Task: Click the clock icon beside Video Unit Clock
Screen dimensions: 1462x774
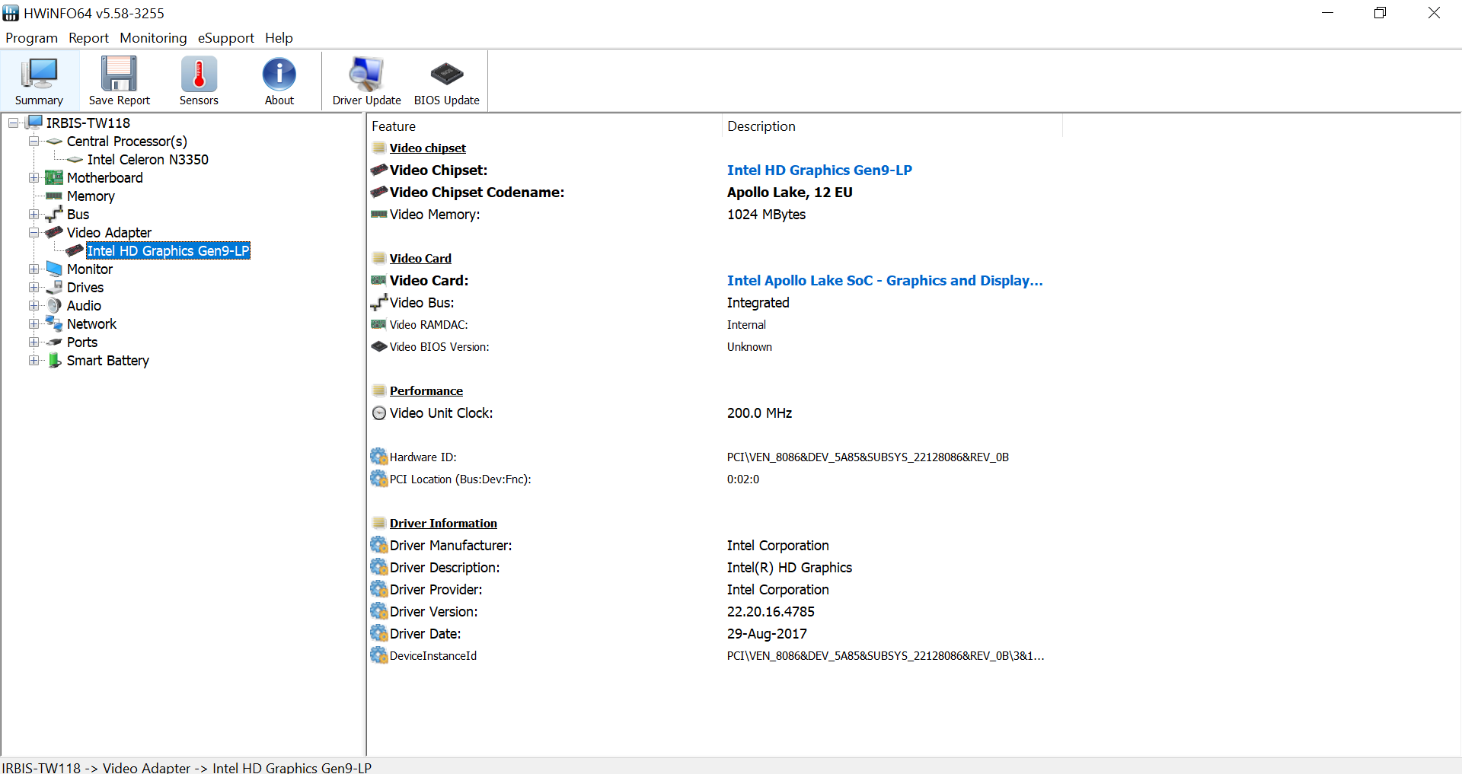Action: coord(379,413)
